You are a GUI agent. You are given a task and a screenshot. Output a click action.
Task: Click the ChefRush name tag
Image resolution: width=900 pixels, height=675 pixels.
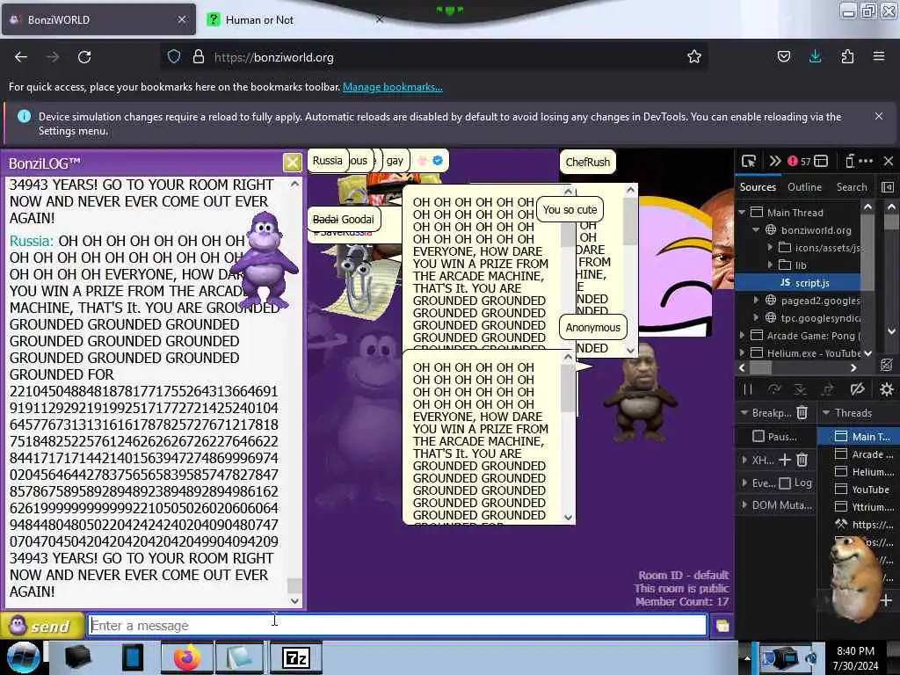point(587,162)
